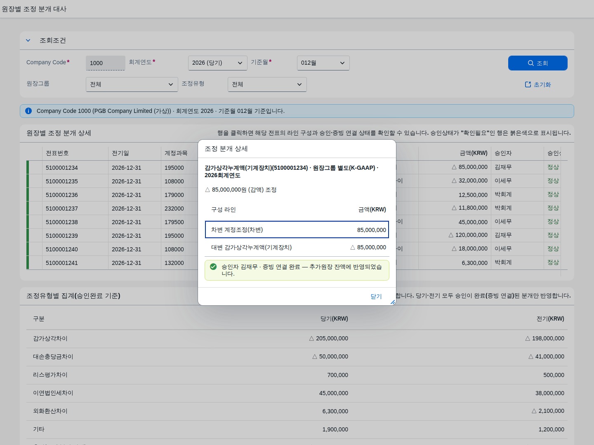Select the 대변 감가상각누계액(기계장치) line row
The width and height of the screenshot is (594, 445).
tap(297, 248)
